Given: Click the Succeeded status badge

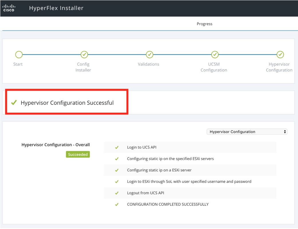Looking at the screenshot, I should pos(78,154).
